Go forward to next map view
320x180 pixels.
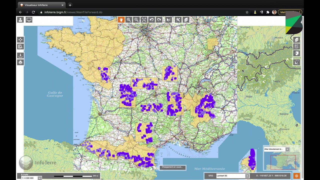click(x=159, y=20)
